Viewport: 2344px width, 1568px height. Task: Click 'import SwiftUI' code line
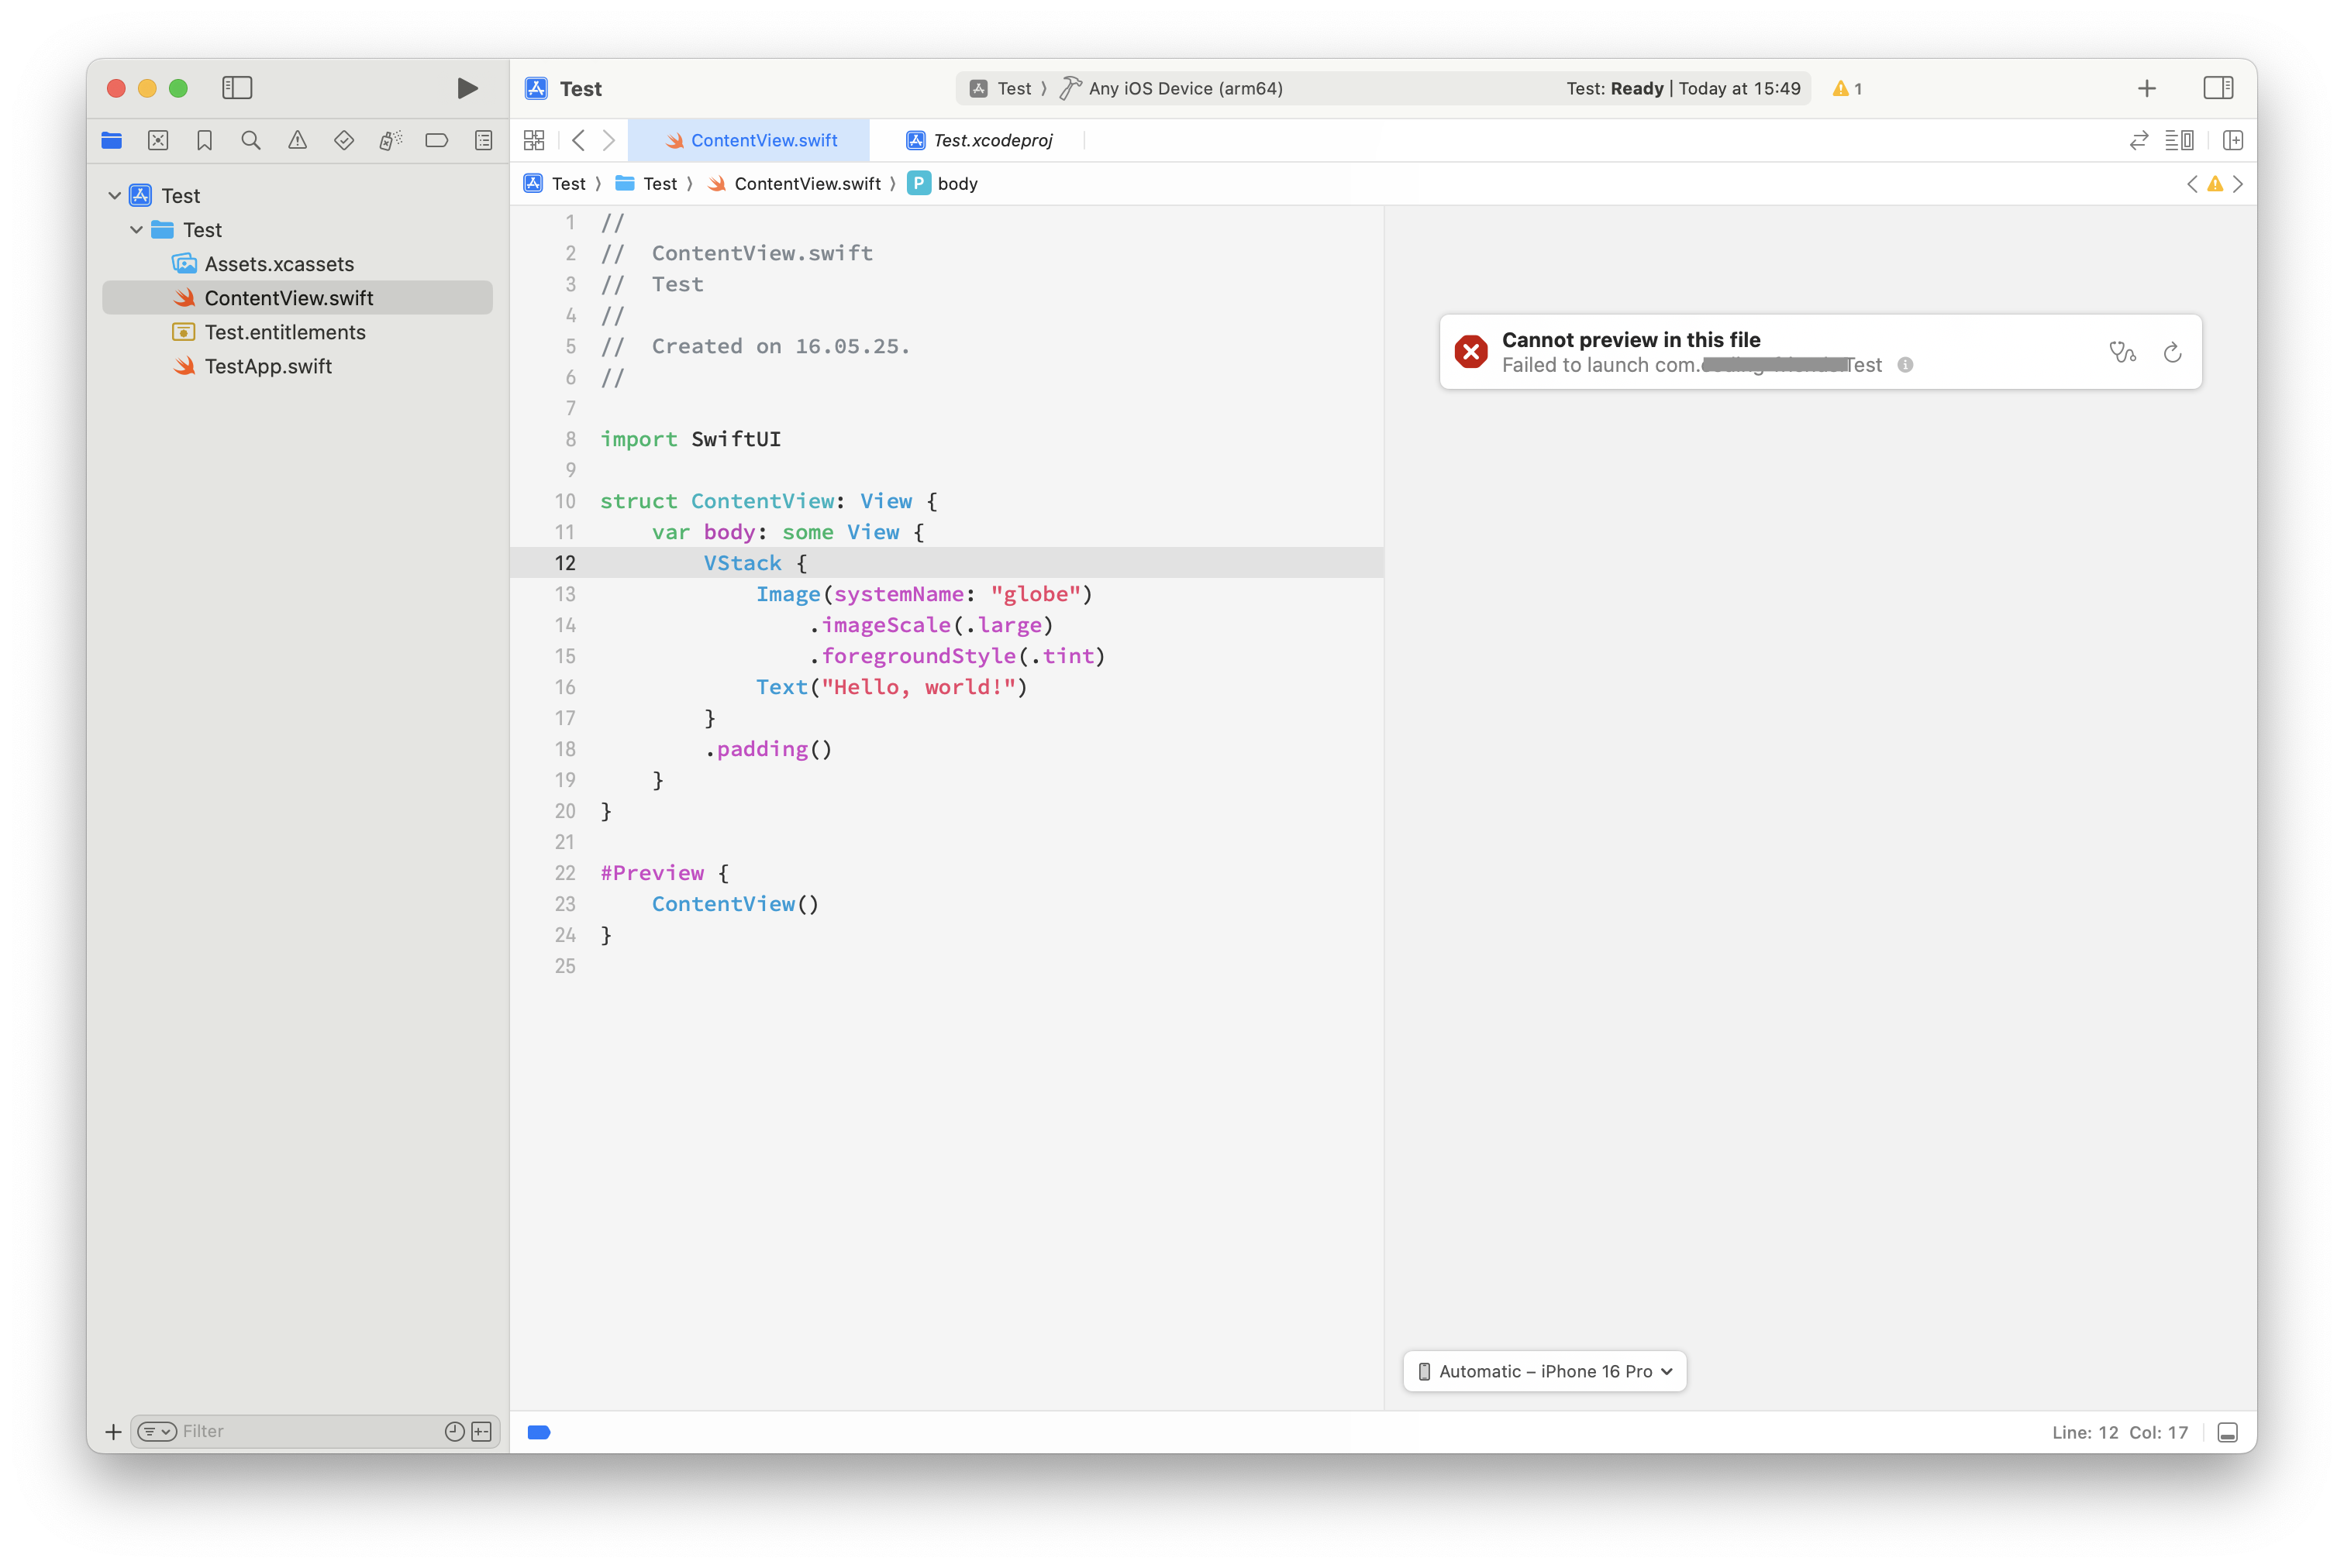coord(691,439)
